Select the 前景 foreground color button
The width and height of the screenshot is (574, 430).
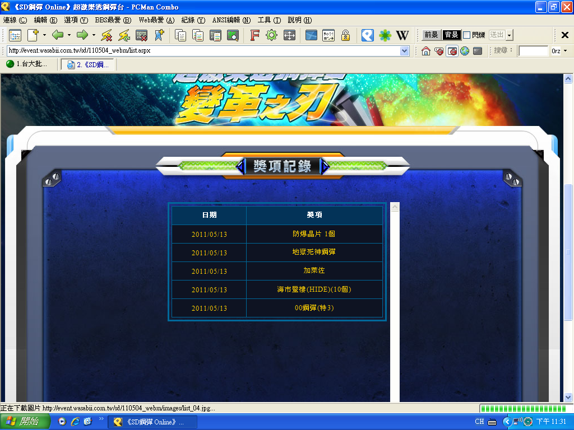[x=431, y=35]
